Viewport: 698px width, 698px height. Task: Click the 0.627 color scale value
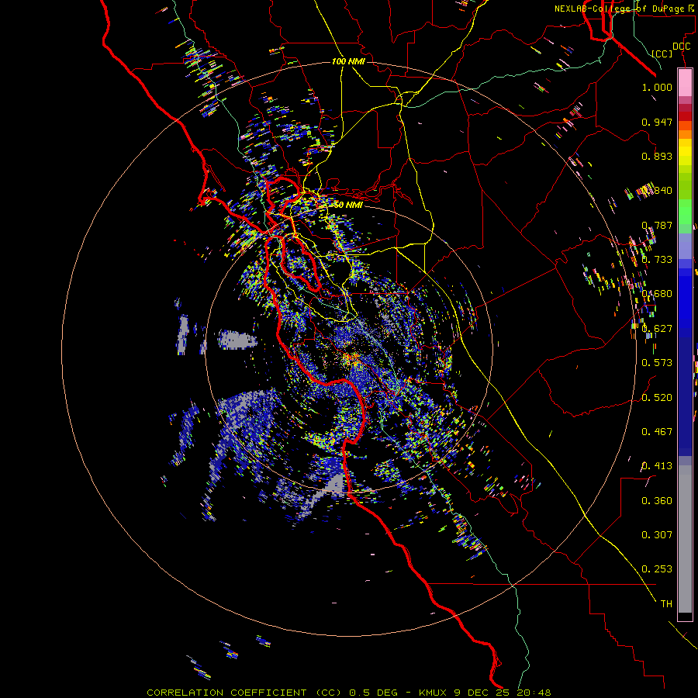pos(657,329)
